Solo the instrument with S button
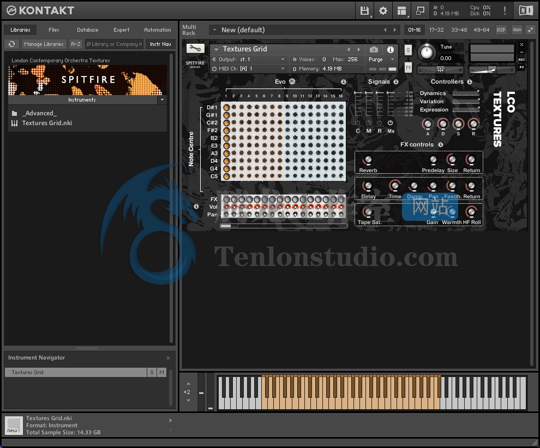This screenshot has height=448, width=540. coord(408,50)
